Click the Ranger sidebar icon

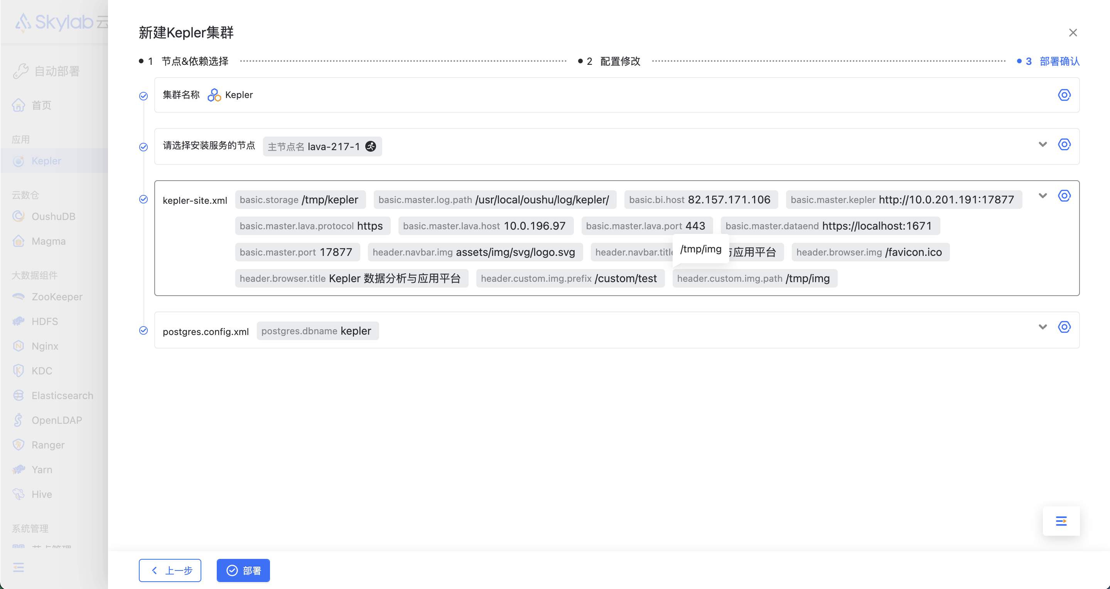[x=19, y=445]
